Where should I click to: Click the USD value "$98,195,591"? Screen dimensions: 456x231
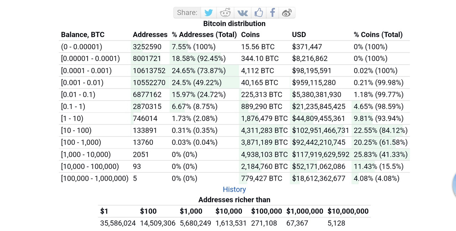pos(312,71)
